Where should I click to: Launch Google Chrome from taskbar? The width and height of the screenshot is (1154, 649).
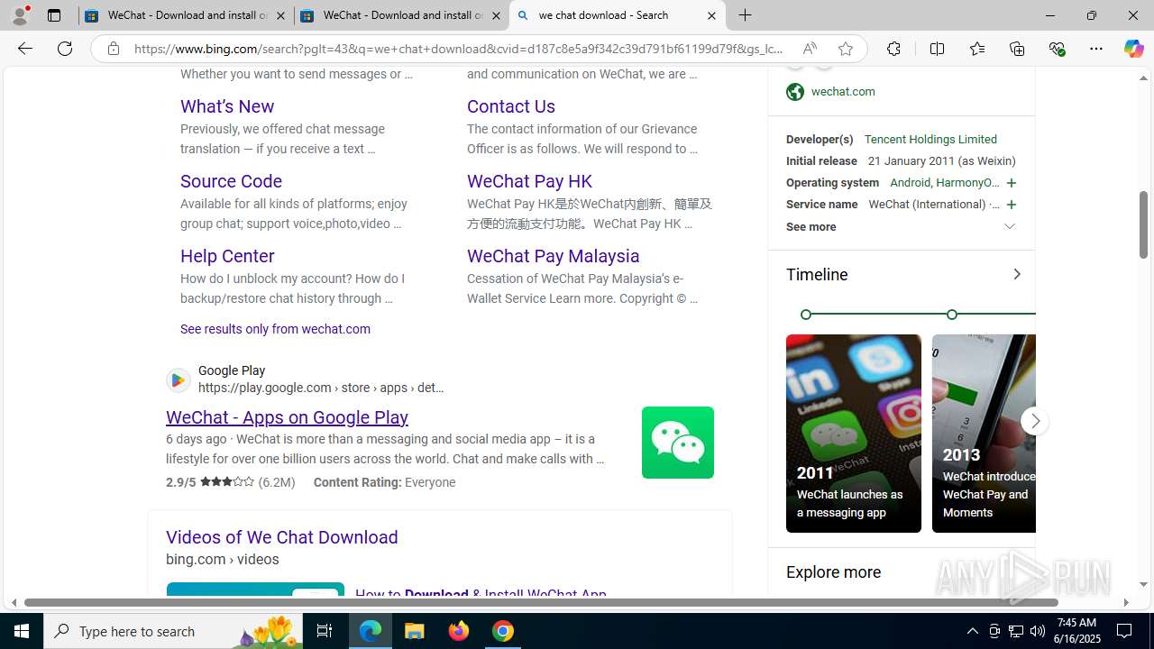[x=503, y=631]
